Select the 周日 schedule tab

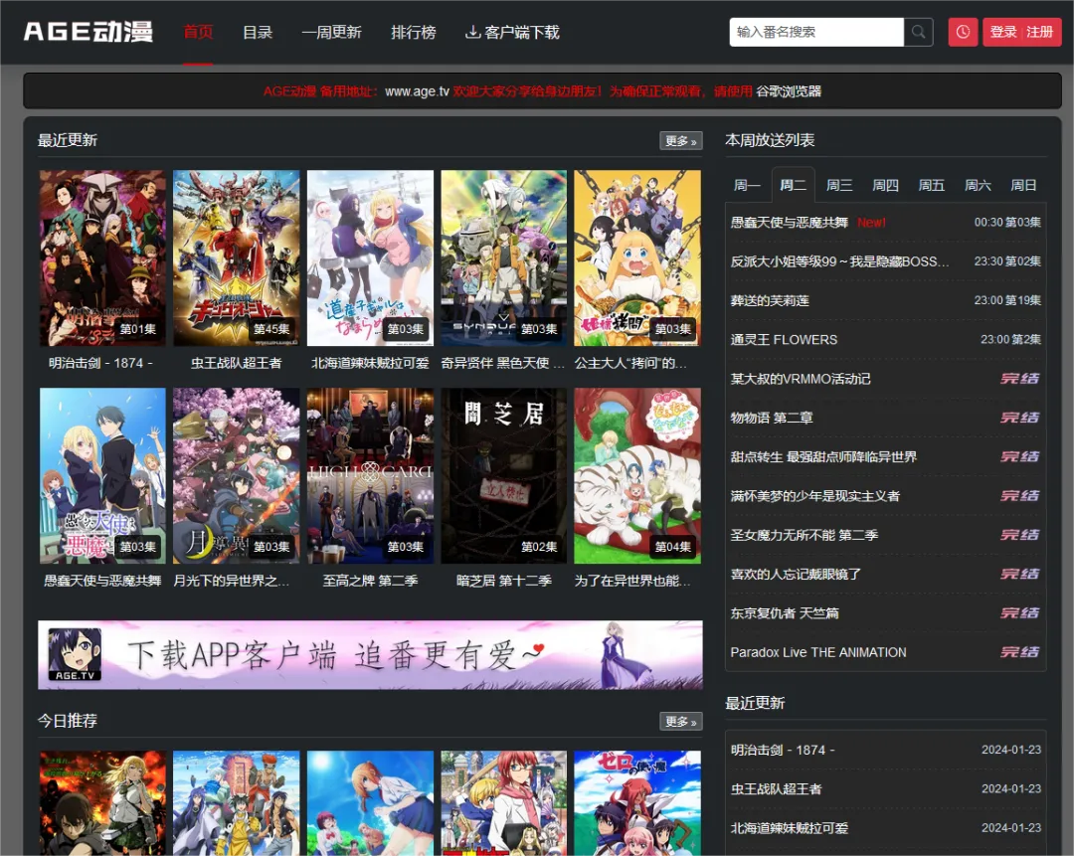[x=1023, y=185]
